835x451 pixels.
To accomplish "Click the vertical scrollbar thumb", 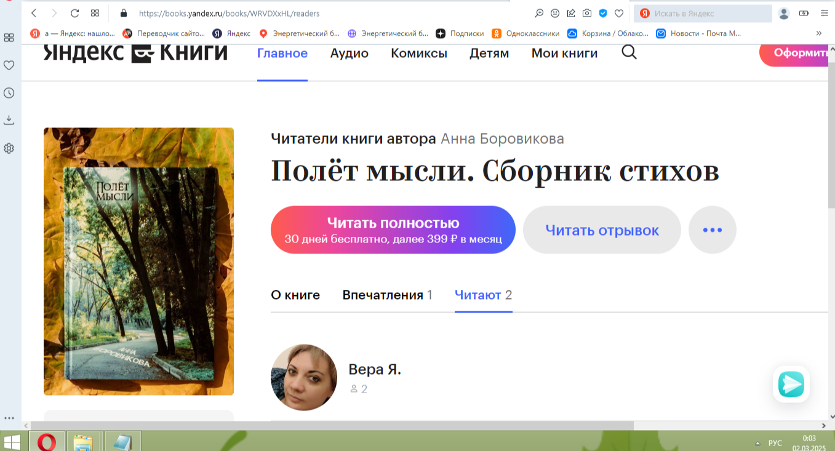I will (831, 135).
